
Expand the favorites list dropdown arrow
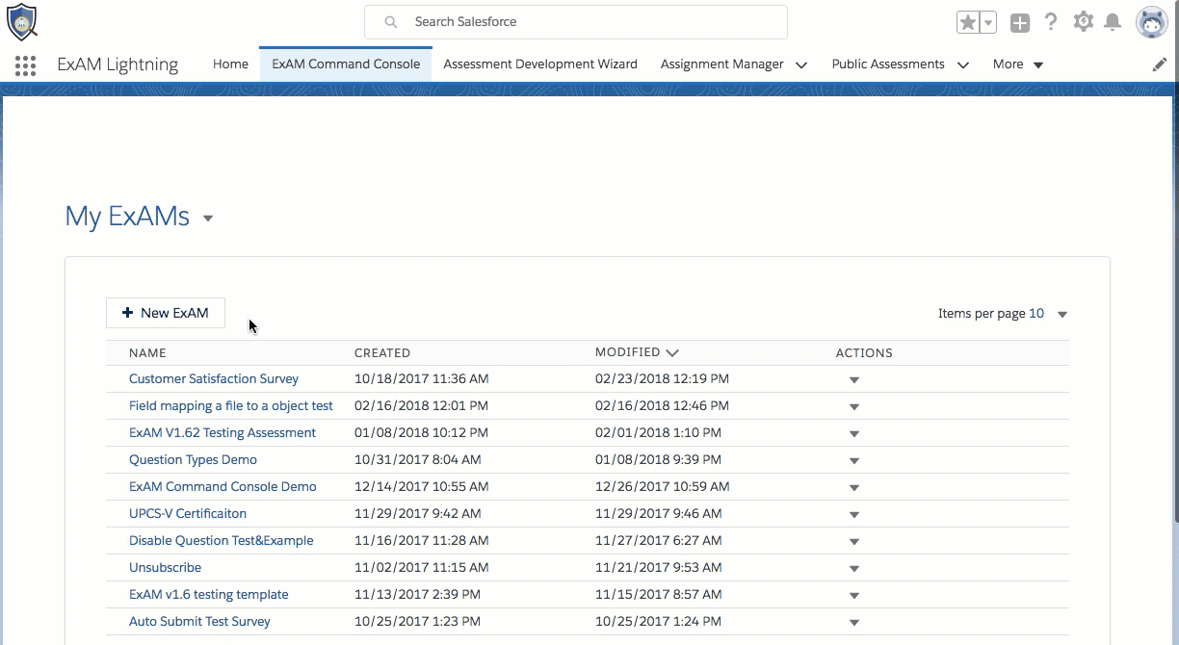[x=988, y=22]
